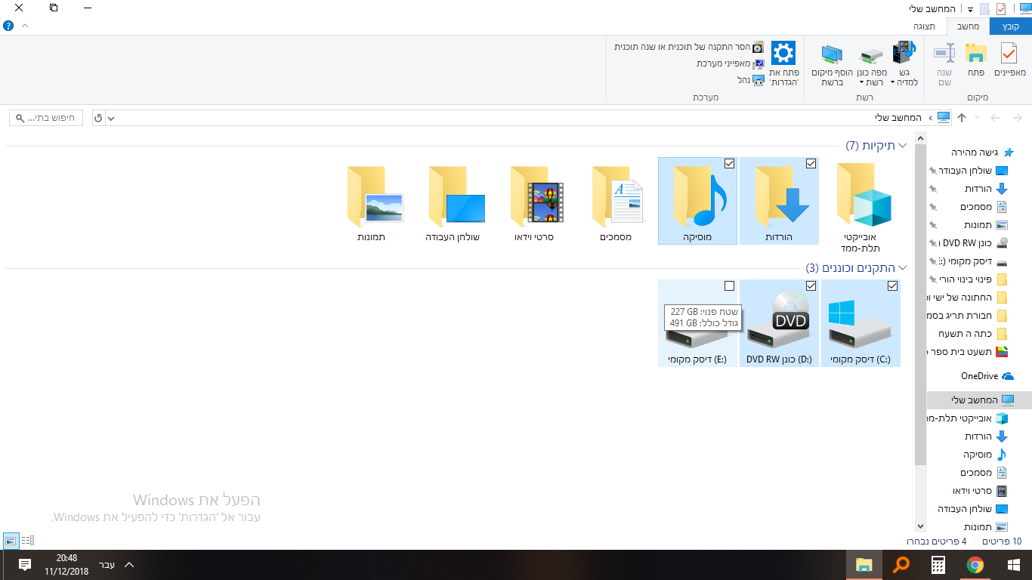1032x580 pixels.
Task: Click the Windows Start button
Action: coord(1014,565)
